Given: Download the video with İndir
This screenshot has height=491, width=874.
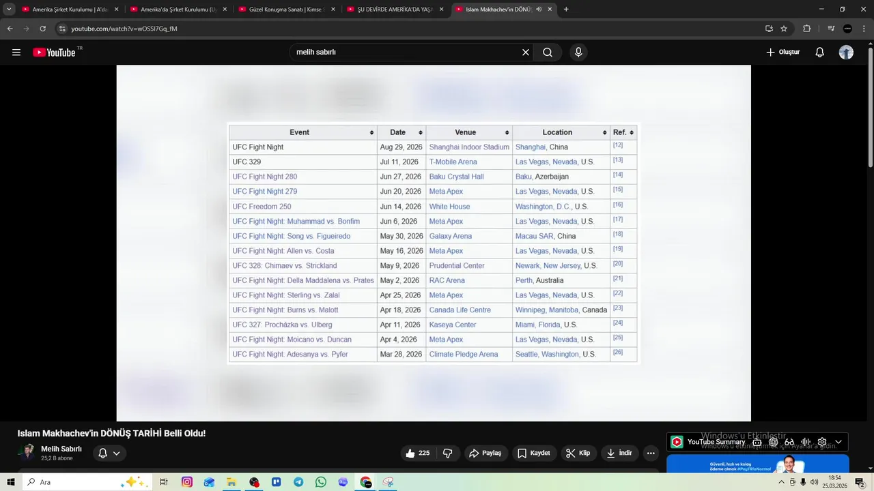Looking at the screenshot, I should pos(619,453).
